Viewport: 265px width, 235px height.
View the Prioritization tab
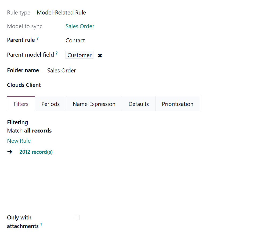pyautogui.click(x=177, y=104)
